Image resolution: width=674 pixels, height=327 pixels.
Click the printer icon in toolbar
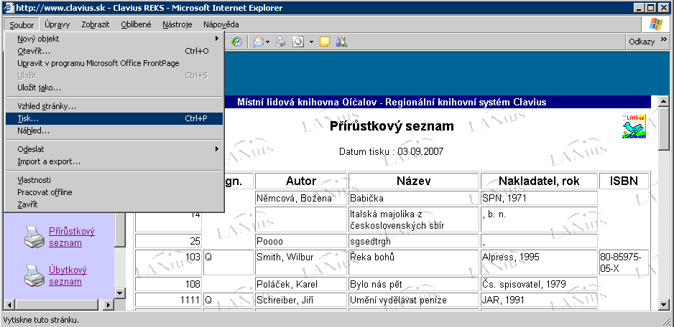281,42
